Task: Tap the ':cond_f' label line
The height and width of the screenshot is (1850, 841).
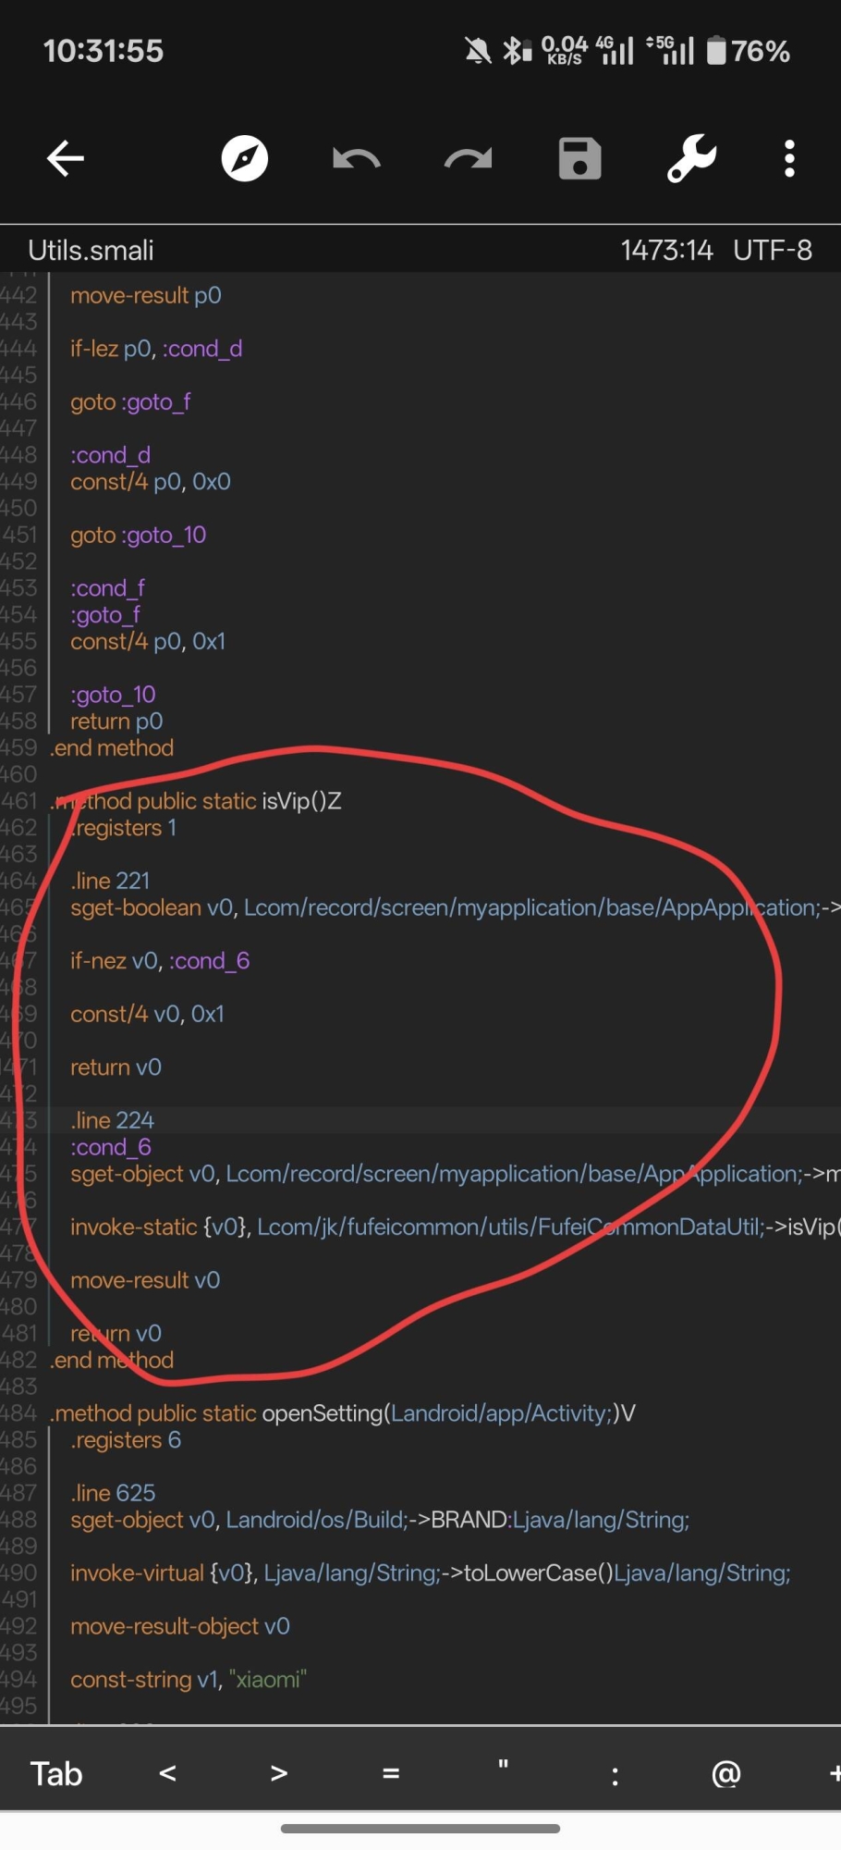Action: 107,588
